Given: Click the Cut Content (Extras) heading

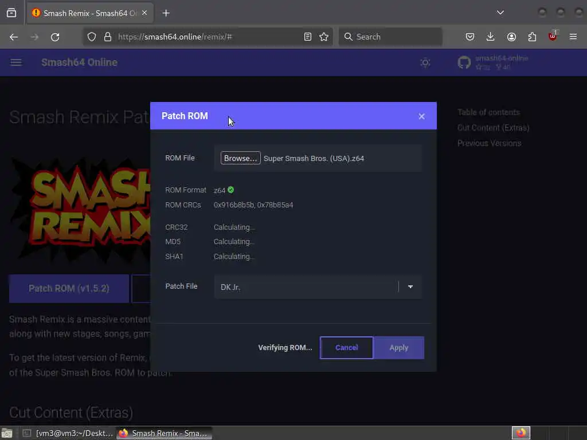Looking at the screenshot, I should click(71, 412).
